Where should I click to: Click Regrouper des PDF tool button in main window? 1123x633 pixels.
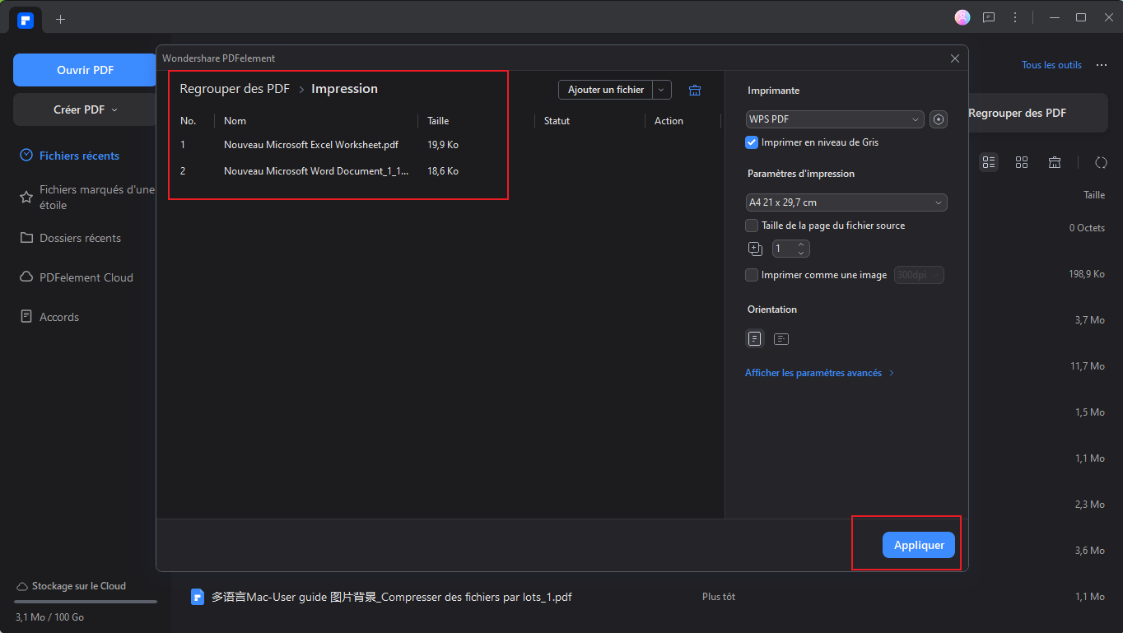pos(1017,113)
